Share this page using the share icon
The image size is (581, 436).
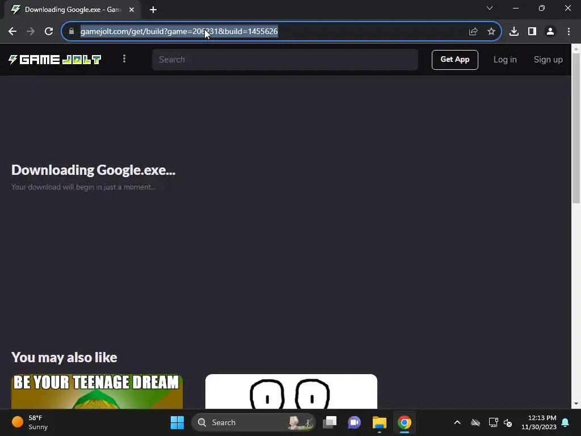point(473,32)
